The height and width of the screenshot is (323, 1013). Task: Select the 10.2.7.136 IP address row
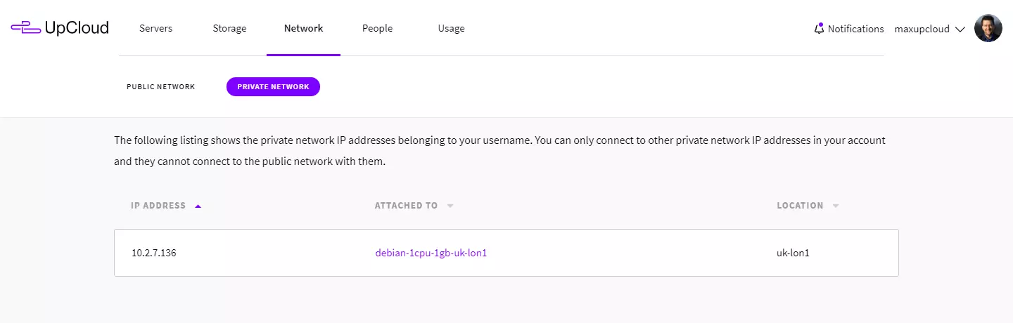pyautogui.click(x=154, y=253)
